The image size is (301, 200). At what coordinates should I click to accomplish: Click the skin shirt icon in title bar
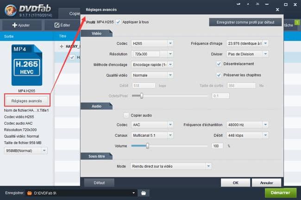[257, 4]
